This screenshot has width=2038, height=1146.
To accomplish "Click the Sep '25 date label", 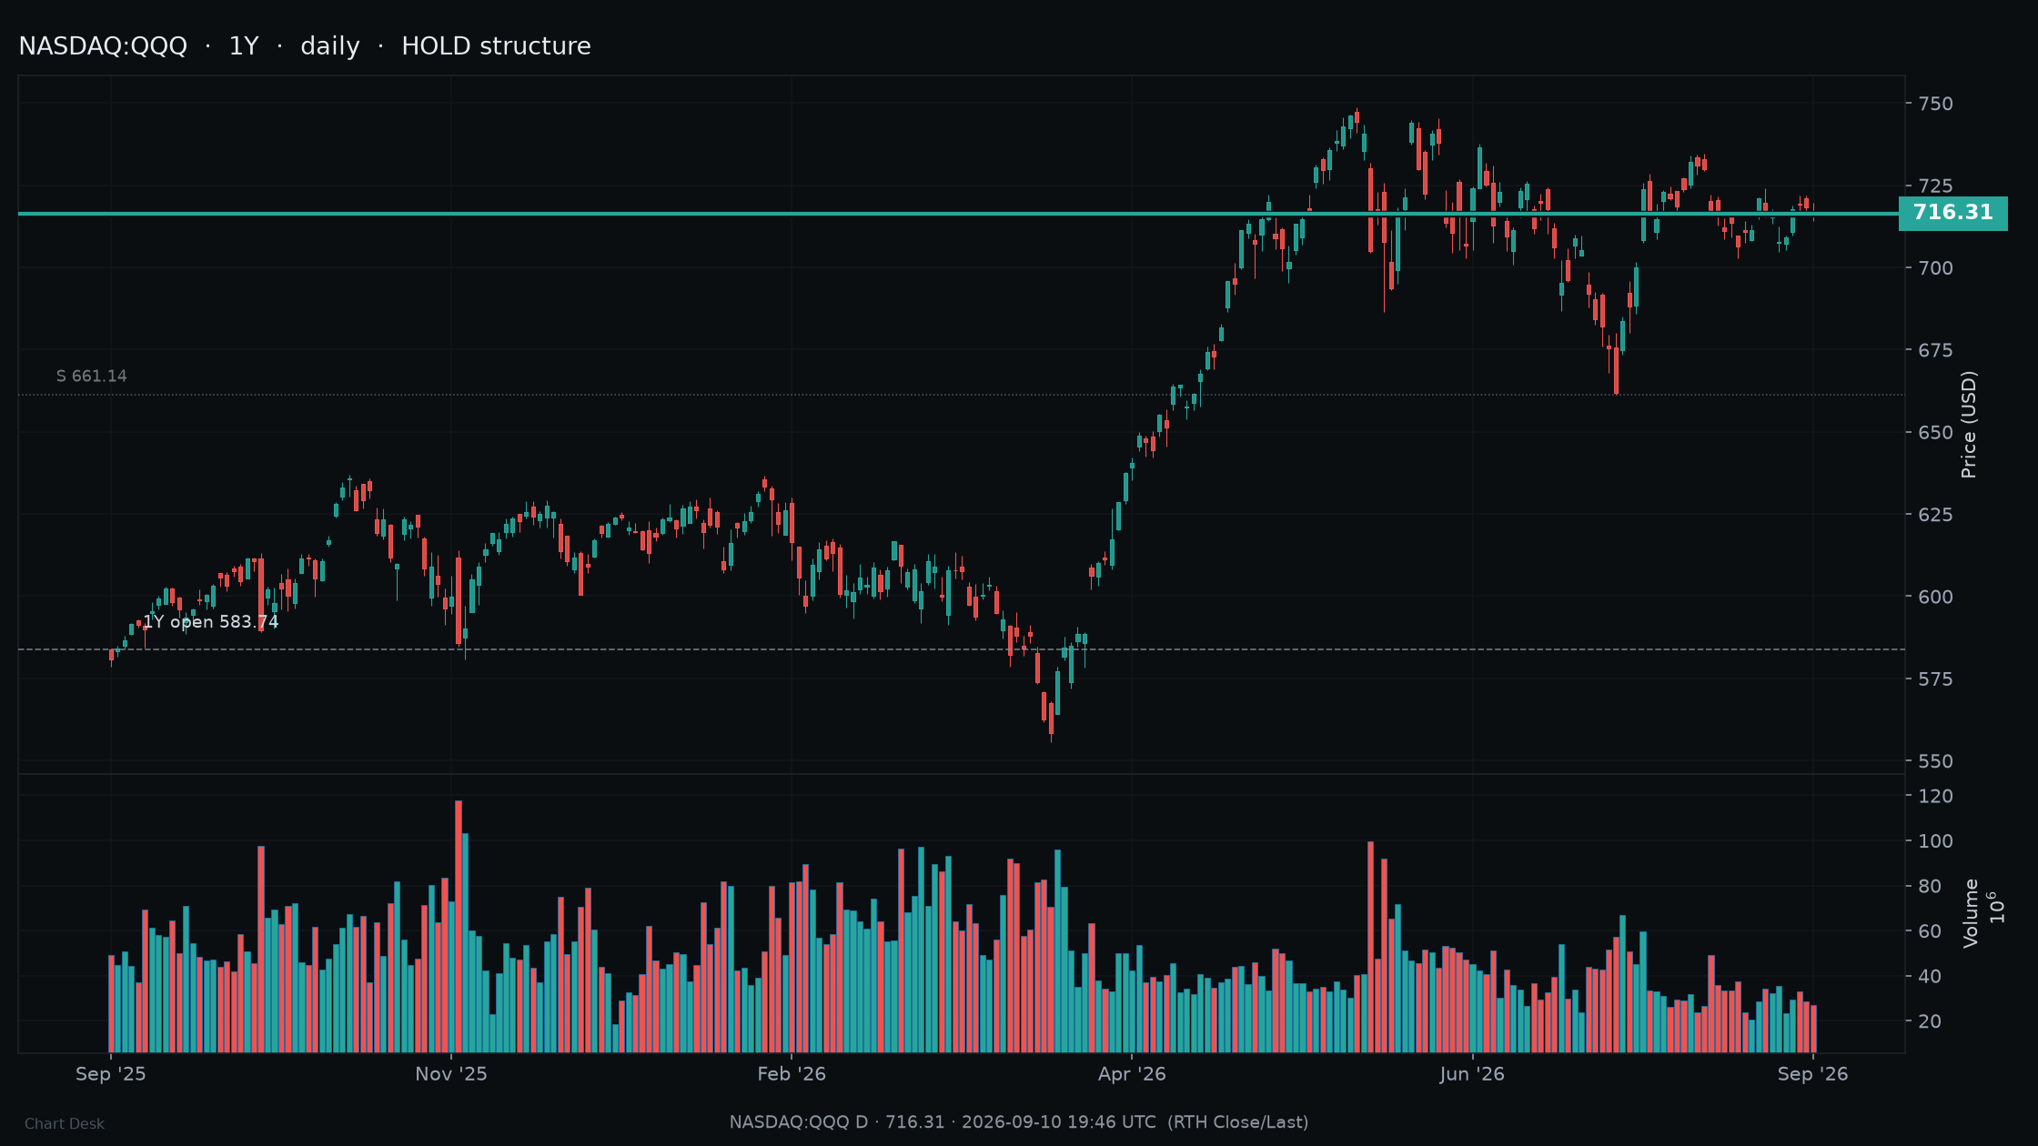I will (x=111, y=1074).
